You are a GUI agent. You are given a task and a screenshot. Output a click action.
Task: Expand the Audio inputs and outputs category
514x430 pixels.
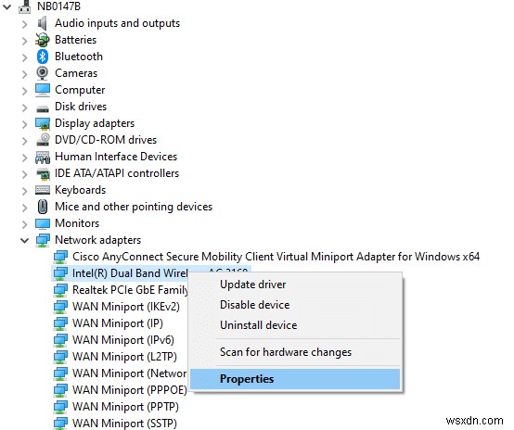[x=24, y=24]
